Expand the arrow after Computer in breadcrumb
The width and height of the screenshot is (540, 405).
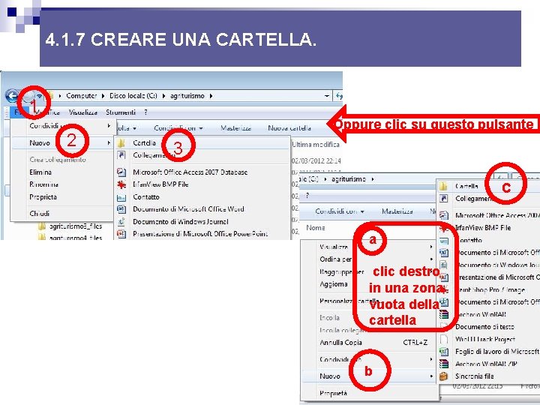(103, 96)
